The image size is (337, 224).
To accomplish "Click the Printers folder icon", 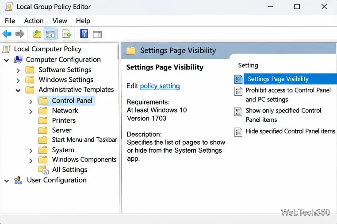I will click(43, 120).
